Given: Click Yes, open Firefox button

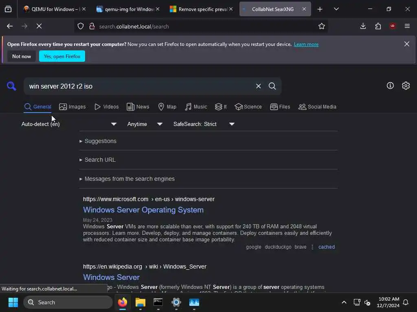Looking at the screenshot, I should coord(62,56).
